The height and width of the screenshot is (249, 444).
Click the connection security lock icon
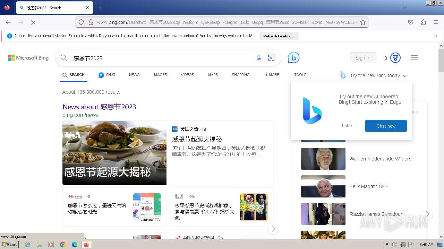coord(91,22)
